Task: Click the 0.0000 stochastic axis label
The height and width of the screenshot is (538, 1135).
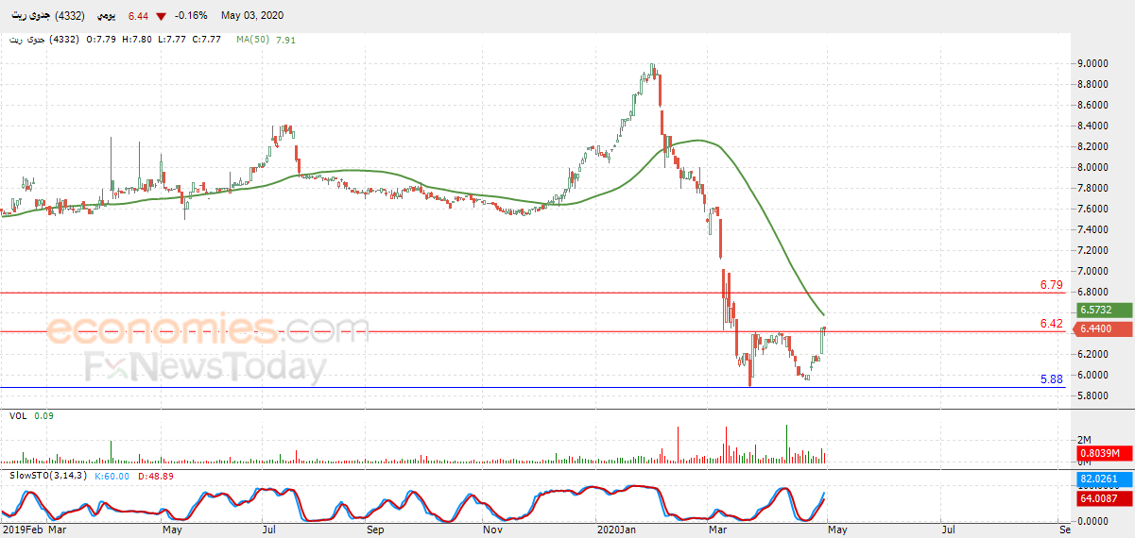Action: click(1092, 520)
